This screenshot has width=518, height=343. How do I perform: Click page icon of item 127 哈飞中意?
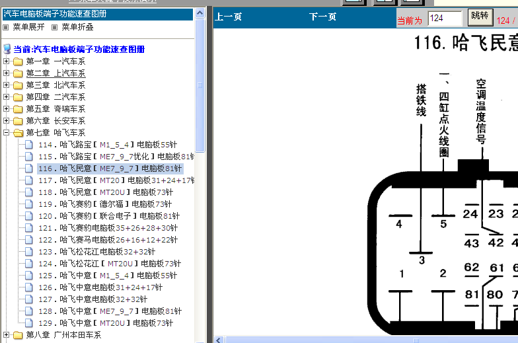pos(29,299)
